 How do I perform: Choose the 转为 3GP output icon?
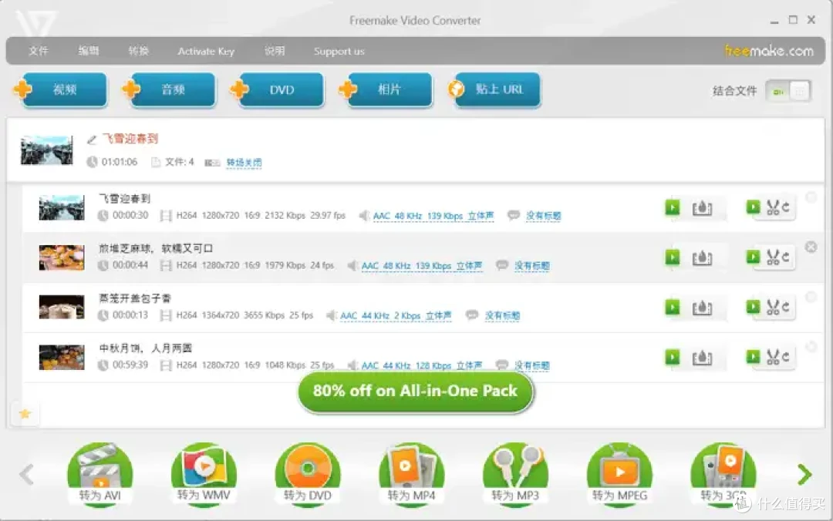[x=723, y=474]
